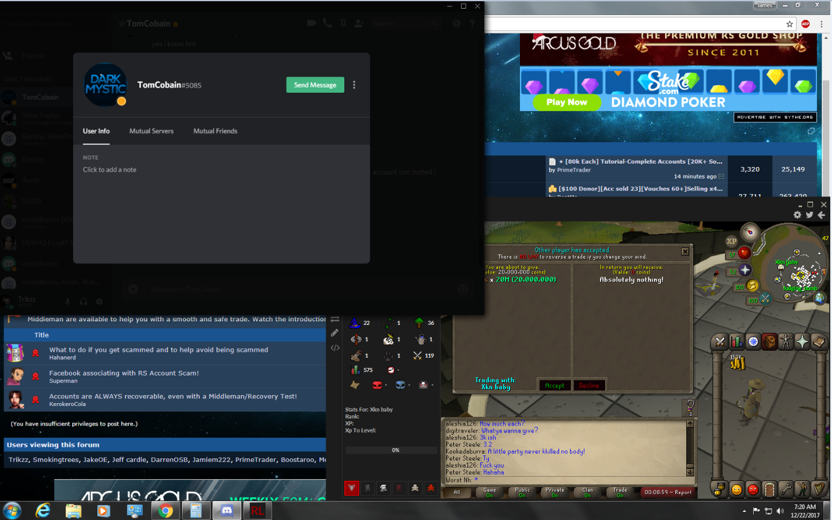Image resolution: width=832 pixels, height=520 pixels.
Task: Open the Ignore List red face tab
Action: pyautogui.click(x=753, y=489)
